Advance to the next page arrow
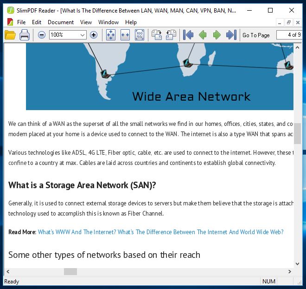This screenshot has height=289, width=306. coord(217,35)
